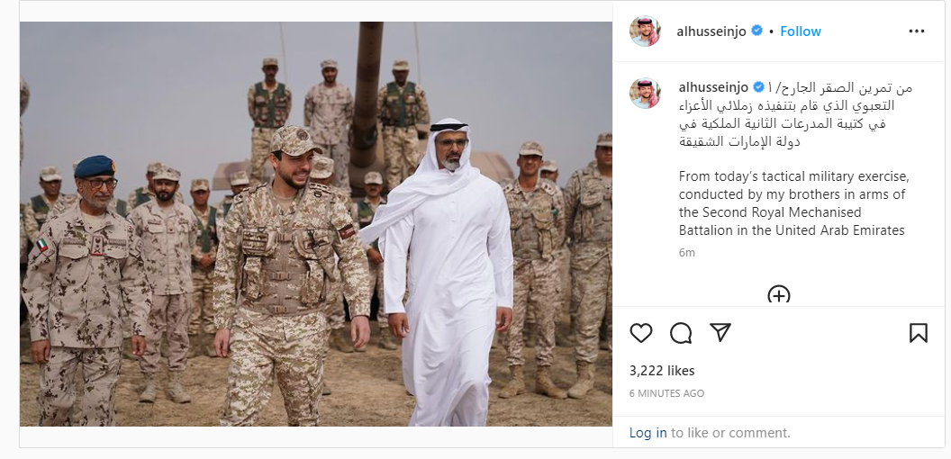This screenshot has height=459, width=951.
Task: Click caption author avatar picture
Action: click(645, 93)
